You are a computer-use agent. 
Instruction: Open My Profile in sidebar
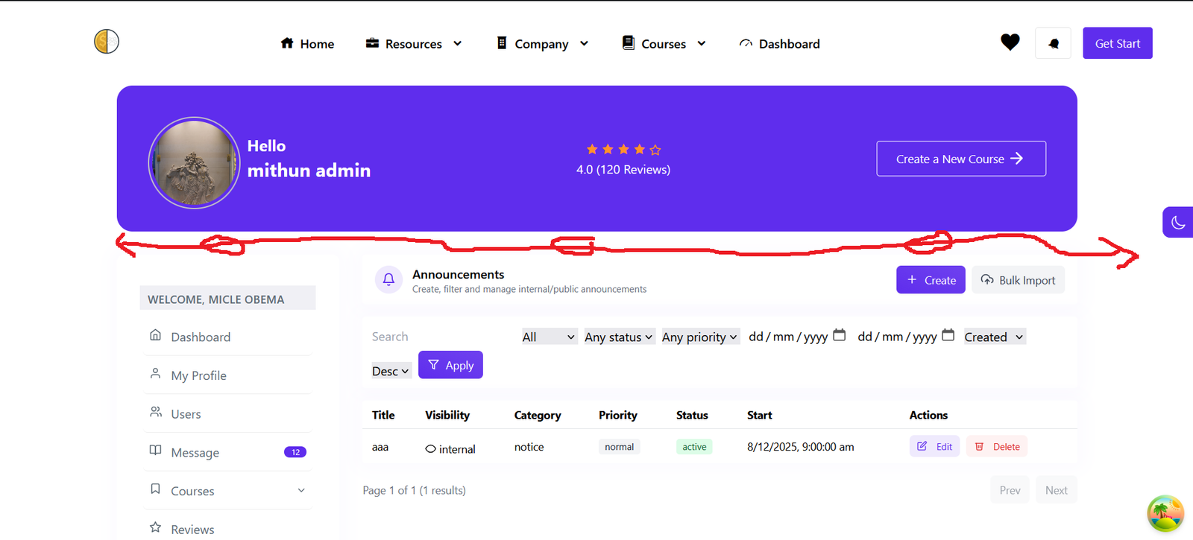click(x=227, y=375)
